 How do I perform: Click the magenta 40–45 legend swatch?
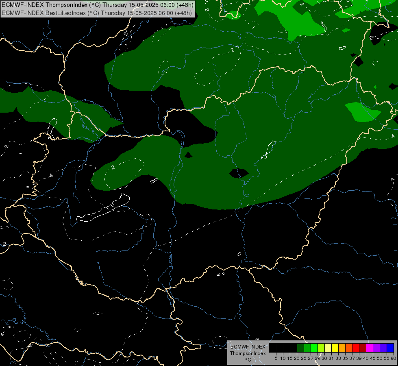pos(370,348)
